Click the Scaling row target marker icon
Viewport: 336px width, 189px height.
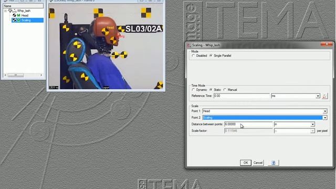coord(14,20)
